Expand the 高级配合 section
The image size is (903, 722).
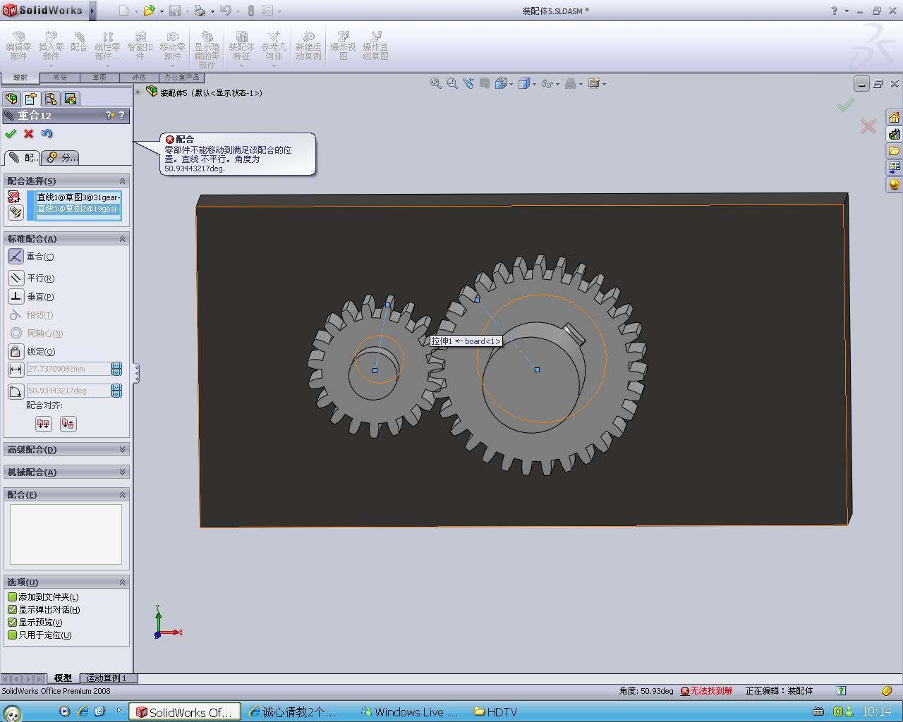click(x=122, y=449)
